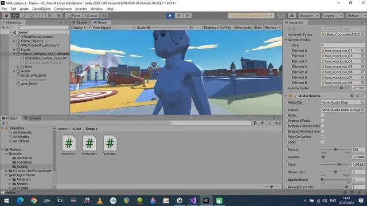This screenshot has height=206, width=367.
Task: Expand Demo_Objects in Hierarchy
Action: pyautogui.click(x=14, y=41)
